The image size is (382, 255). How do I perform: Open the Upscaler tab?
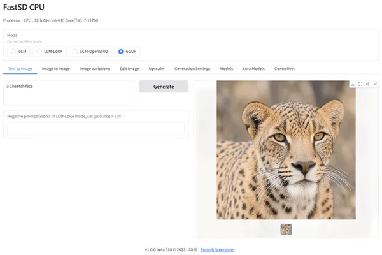pyautogui.click(x=157, y=69)
